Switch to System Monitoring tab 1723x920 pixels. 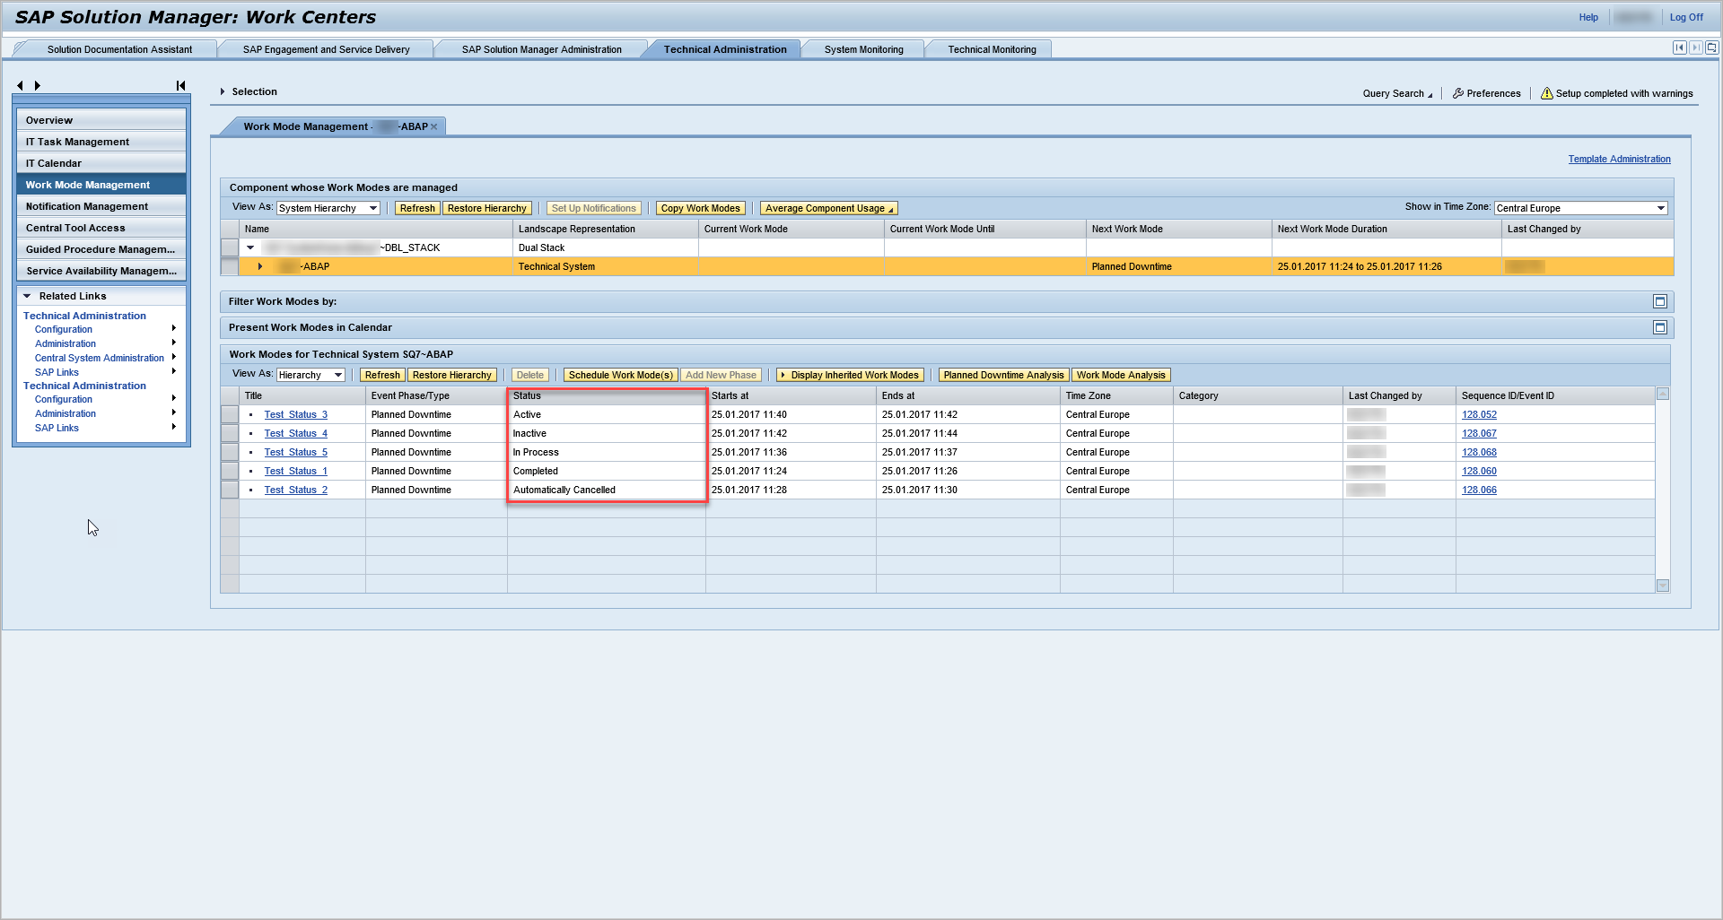[863, 49]
